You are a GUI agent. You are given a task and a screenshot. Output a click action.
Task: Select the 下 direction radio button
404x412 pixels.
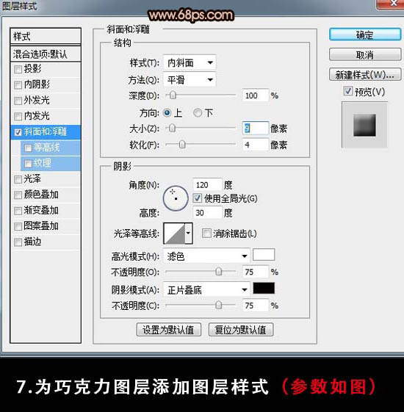tap(198, 113)
